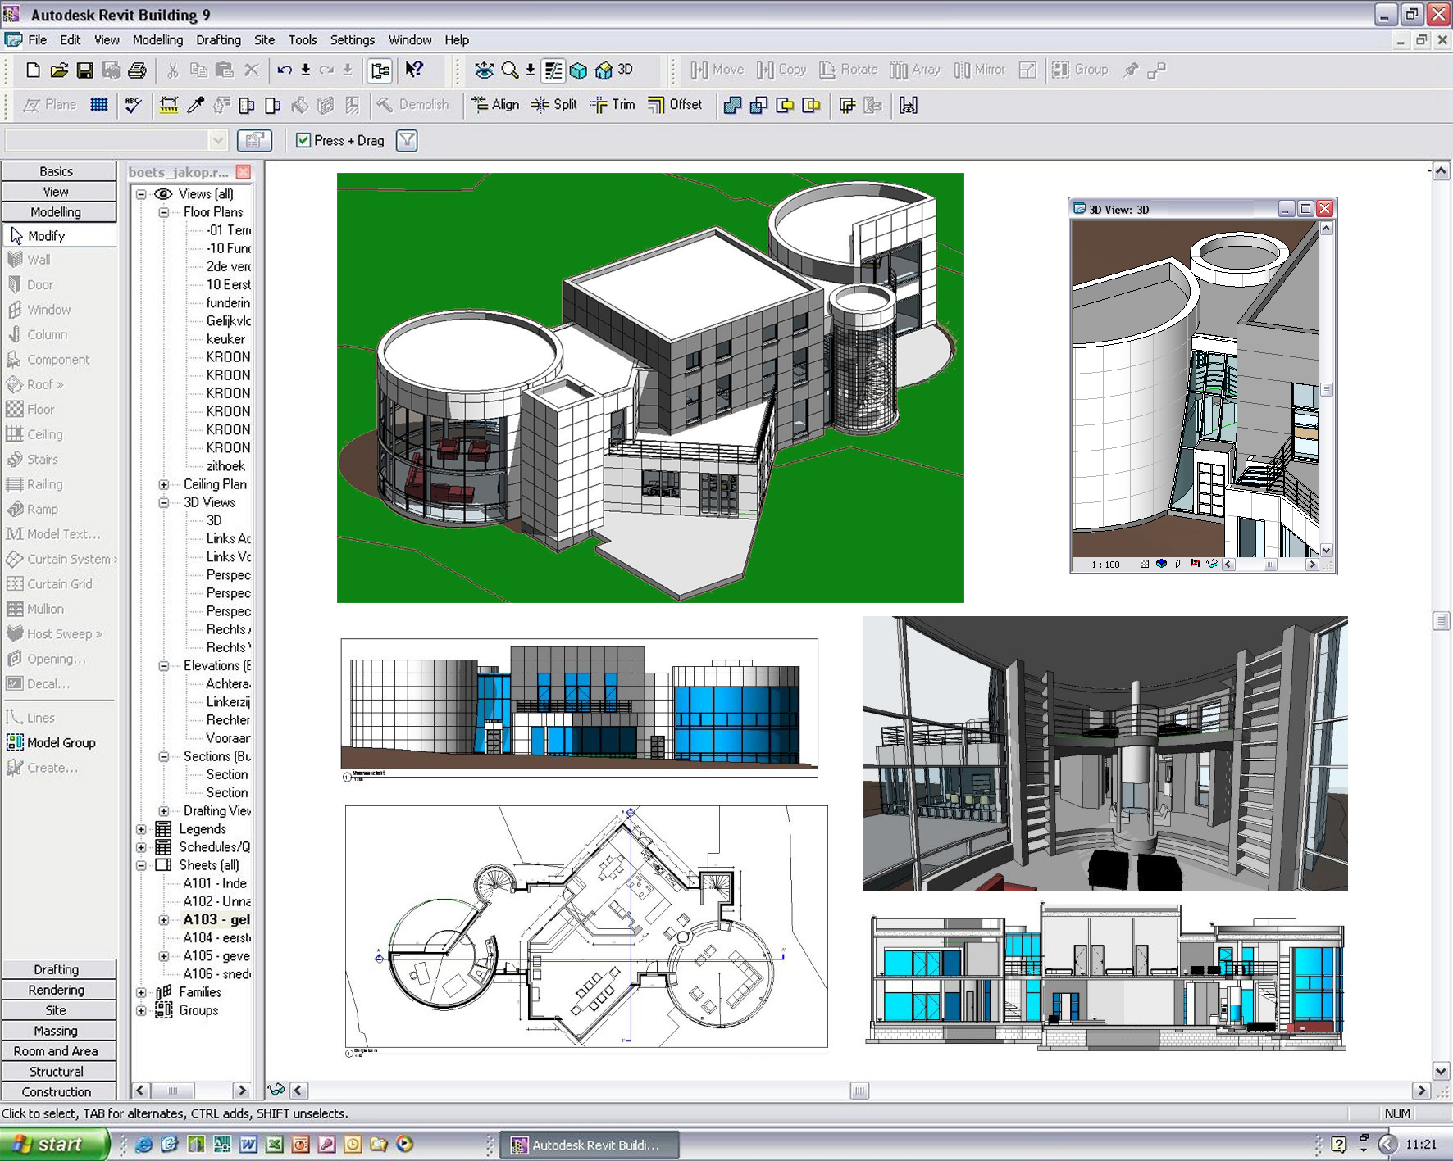1453x1161 pixels.
Task: Click the Array tool
Action: coord(915,70)
